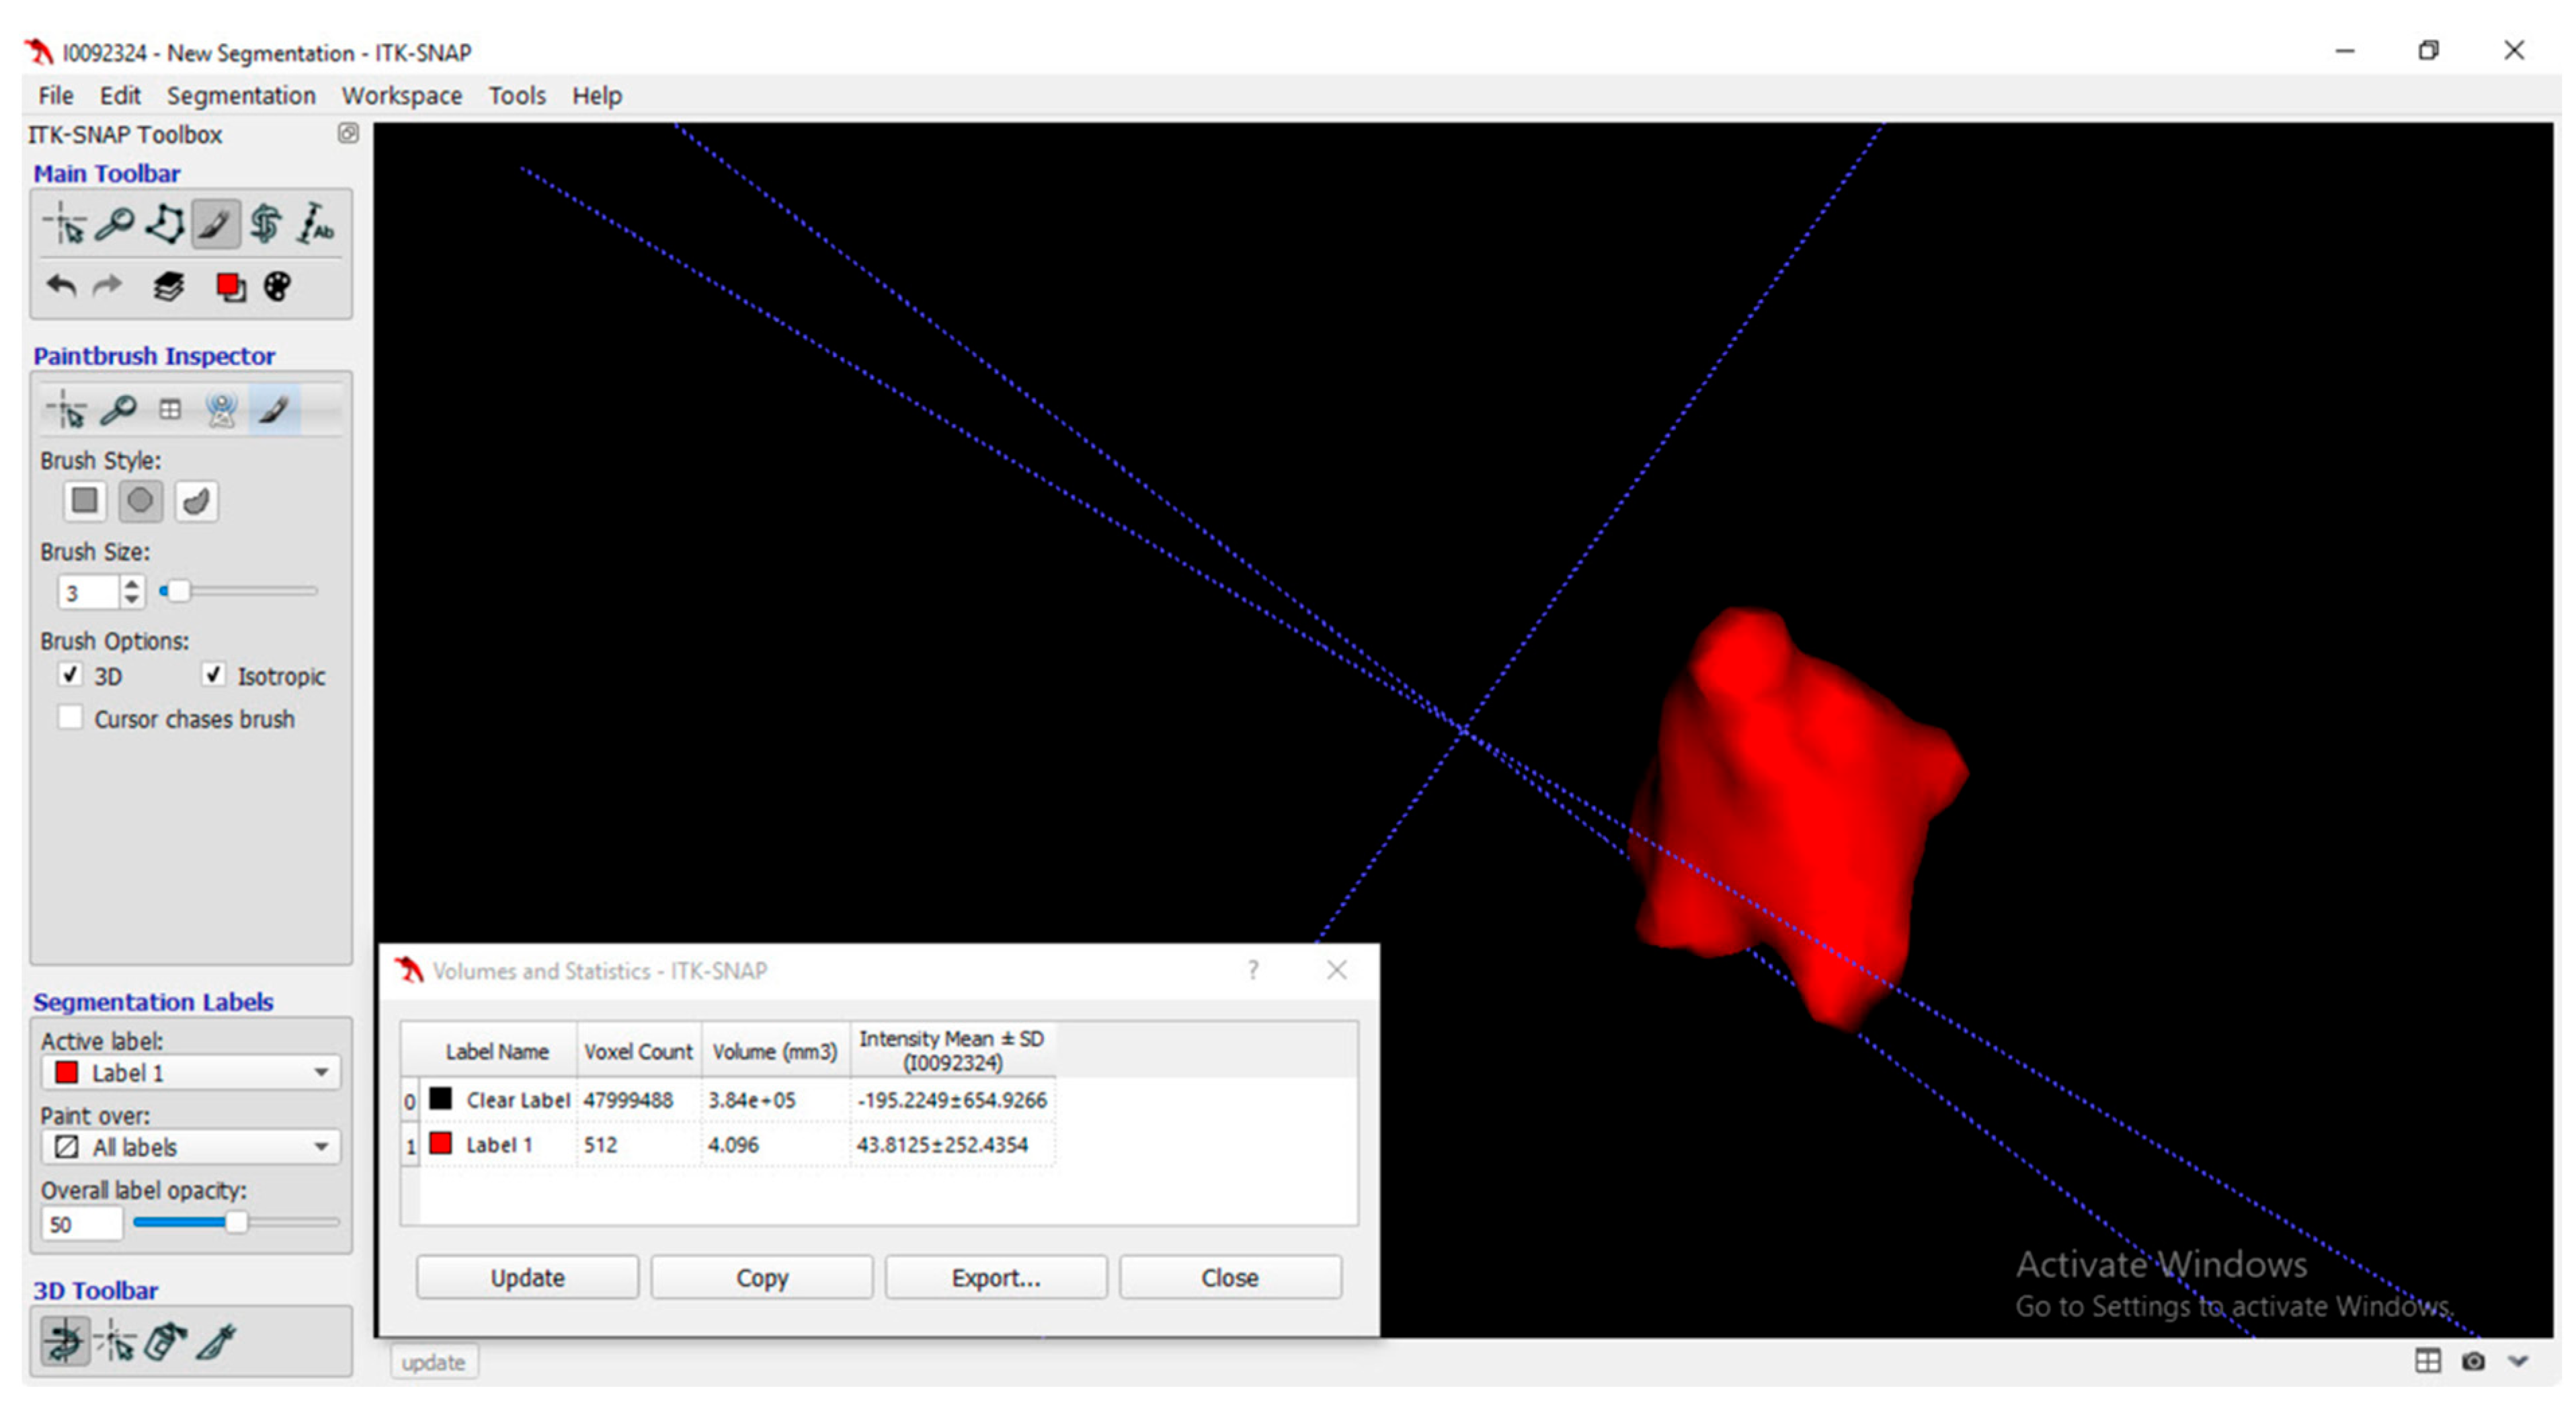This screenshot has width=2576, height=1405.
Task: Expand the Paint over All labels dropdown
Action: click(191, 1147)
